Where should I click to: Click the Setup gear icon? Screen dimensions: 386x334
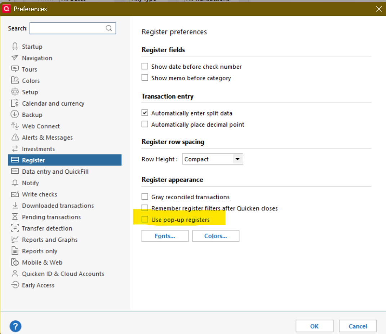(x=15, y=92)
